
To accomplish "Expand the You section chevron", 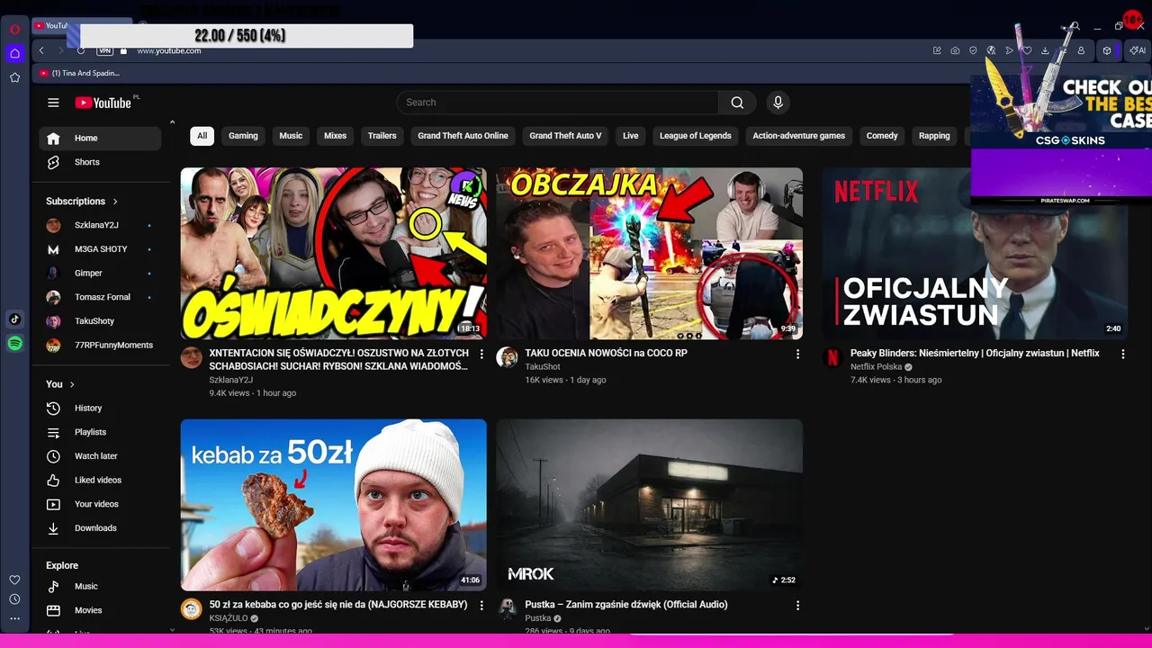I will (x=72, y=384).
